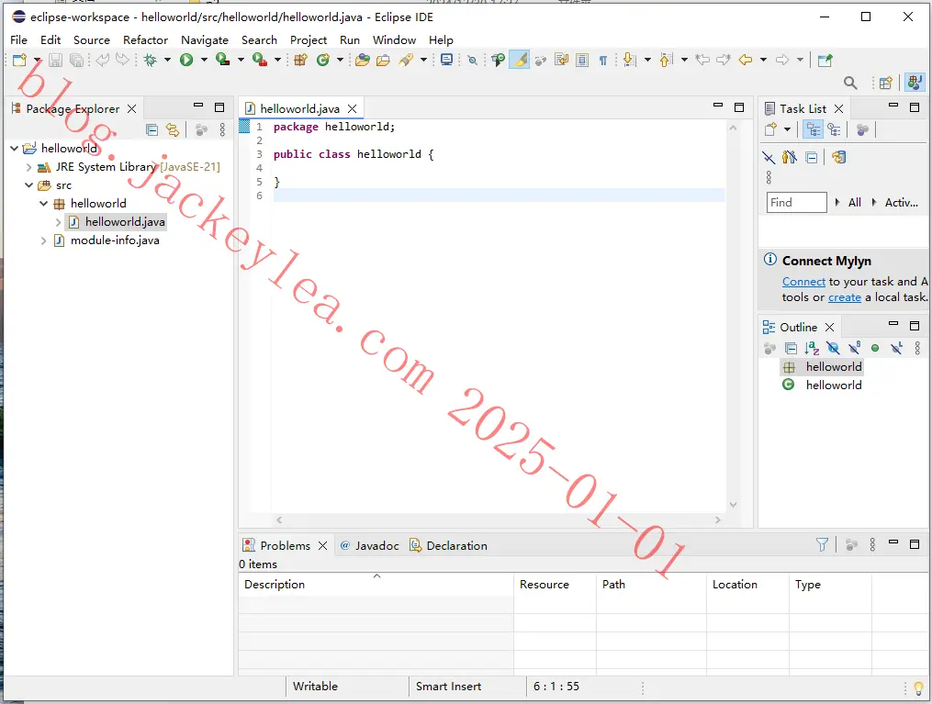The image size is (932, 704).
Task: Click the New Java Class icon
Action: click(322, 60)
